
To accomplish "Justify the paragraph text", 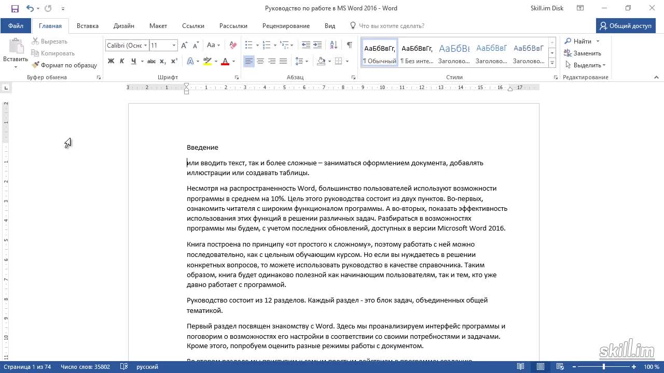I will [283, 61].
